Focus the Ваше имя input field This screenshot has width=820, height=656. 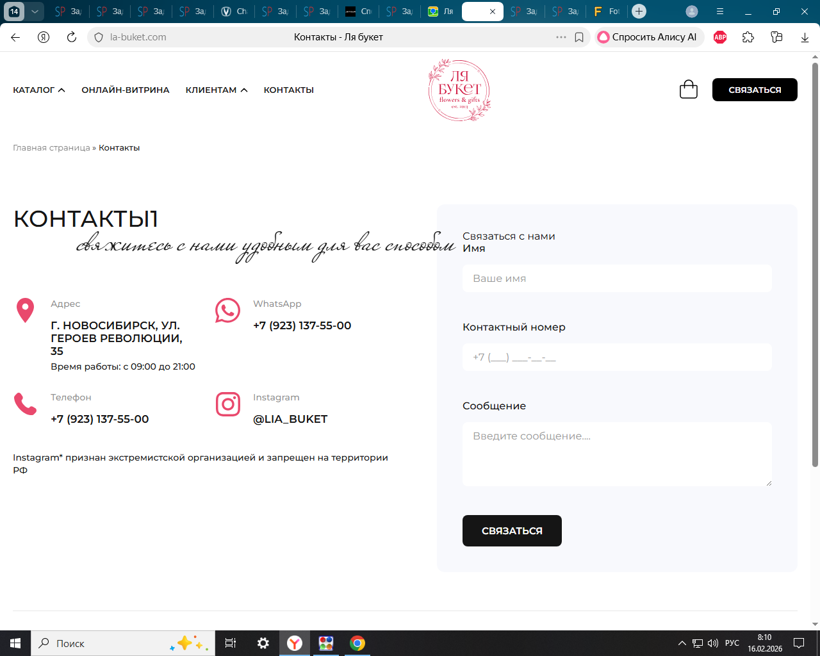[x=617, y=279]
